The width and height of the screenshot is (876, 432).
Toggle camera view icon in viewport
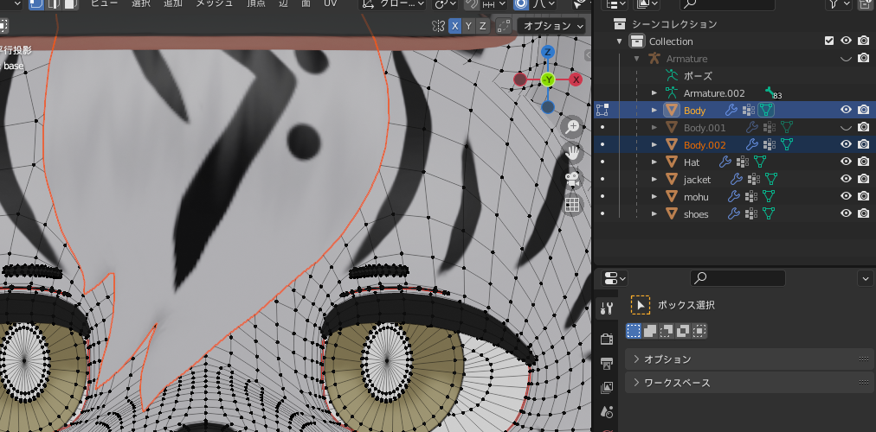(572, 179)
